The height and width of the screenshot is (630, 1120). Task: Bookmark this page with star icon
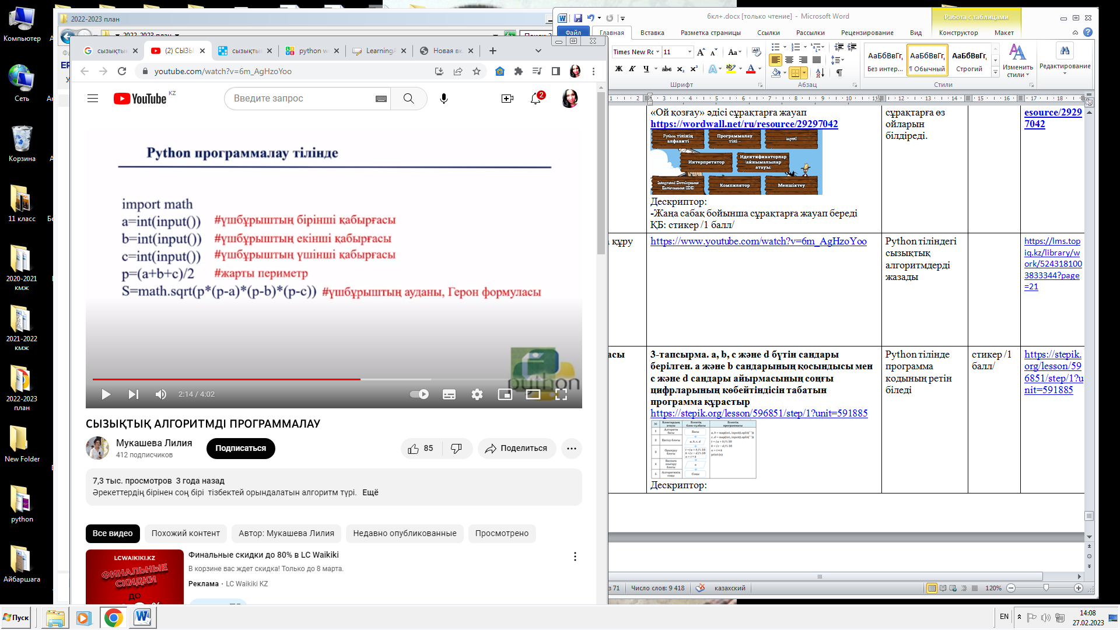477,71
